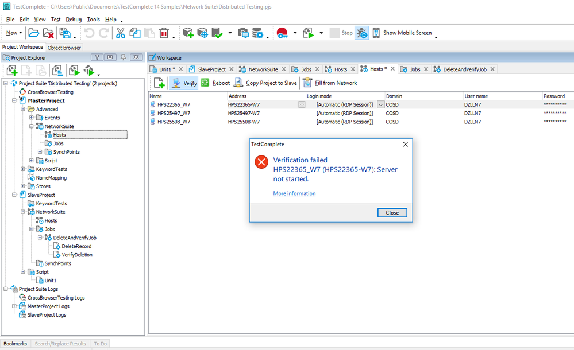Click the Cut scissors icon
Screen dimensions: 574x350
tap(121, 33)
